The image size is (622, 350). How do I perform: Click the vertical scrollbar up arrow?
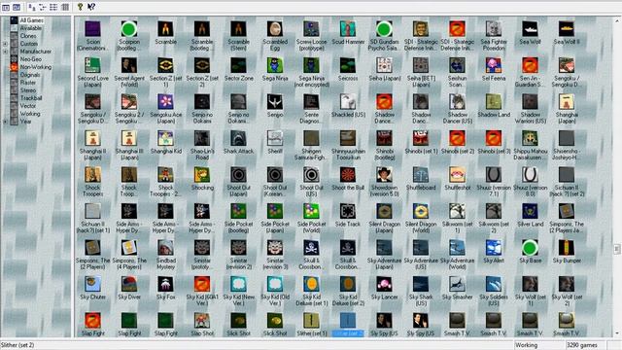pos(617,20)
